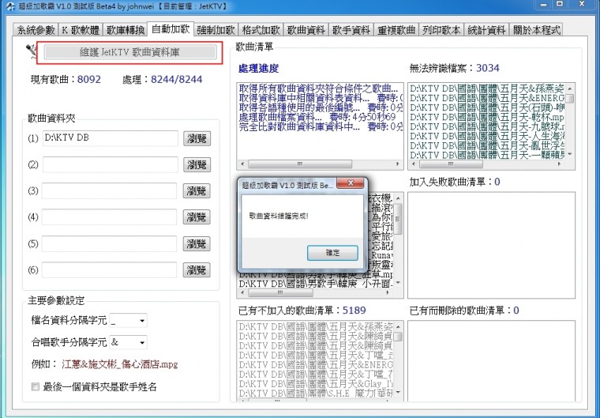Switch to the 系統參數 tab
The height and width of the screenshot is (418, 600).
click(36, 30)
